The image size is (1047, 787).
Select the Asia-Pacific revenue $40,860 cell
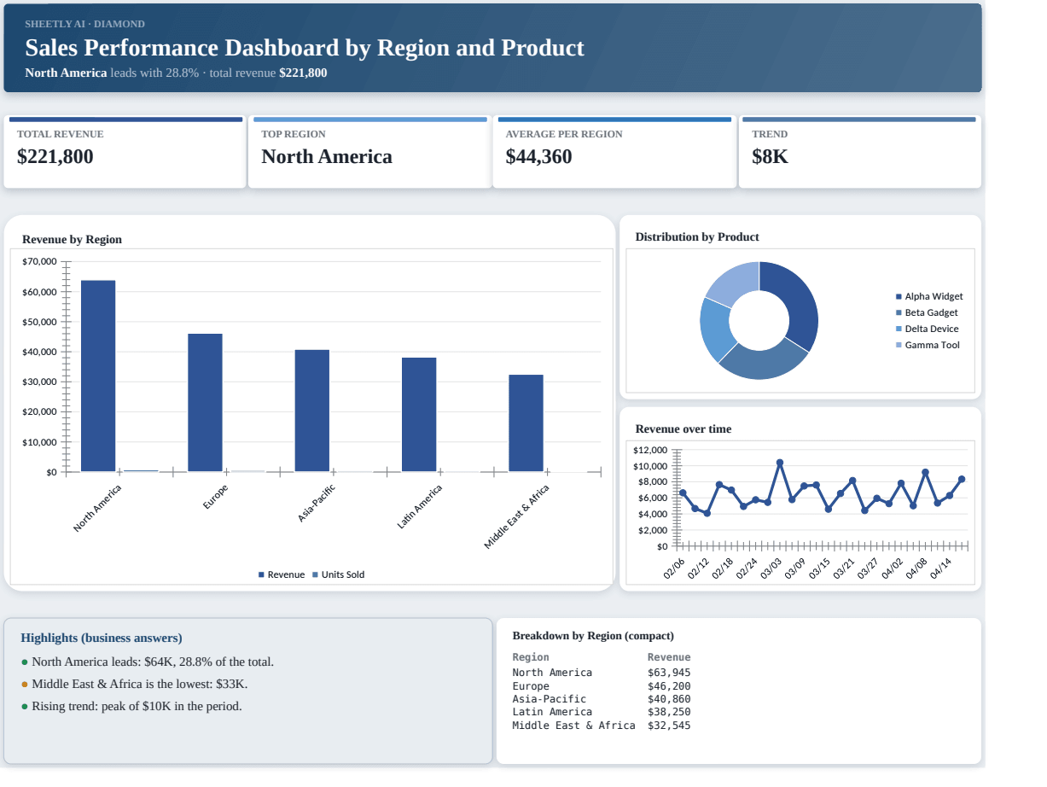669,699
